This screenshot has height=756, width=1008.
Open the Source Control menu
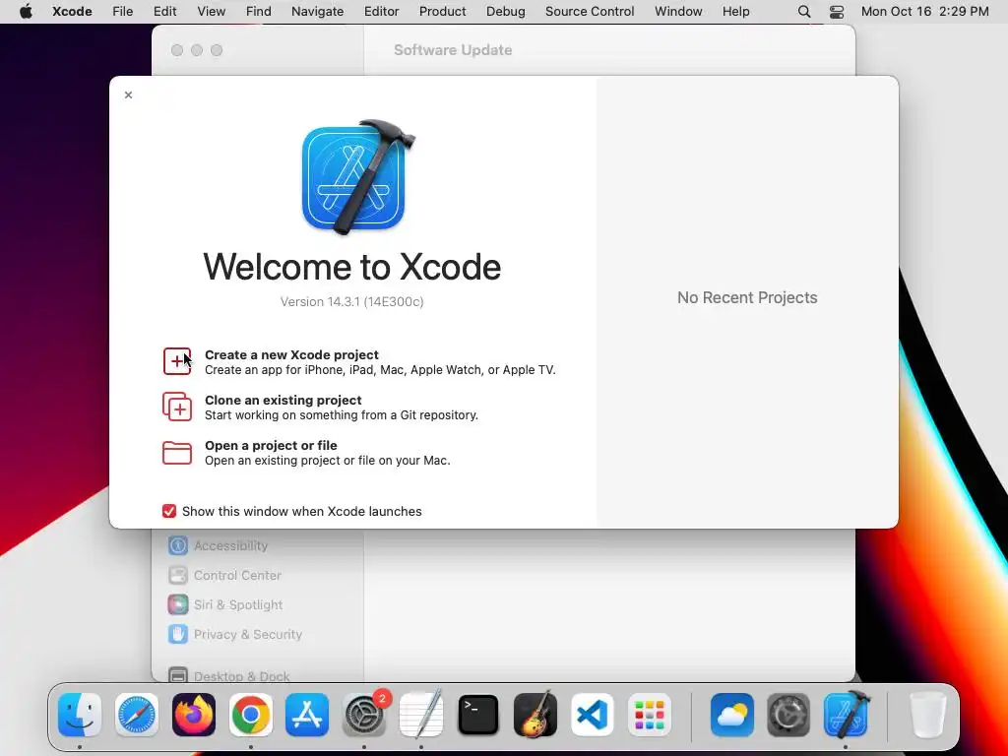pyautogui.click(x=590, y=12)
